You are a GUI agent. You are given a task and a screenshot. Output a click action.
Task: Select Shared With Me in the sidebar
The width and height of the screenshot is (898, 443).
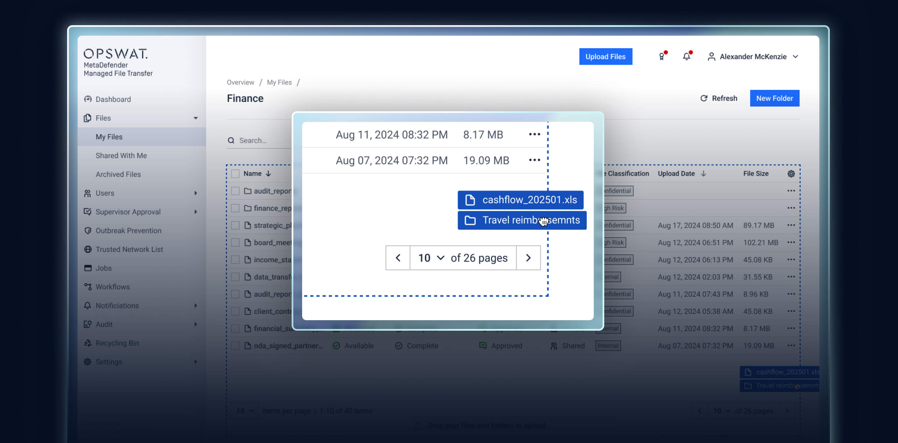pyautogui.click(x=121, y=155)
